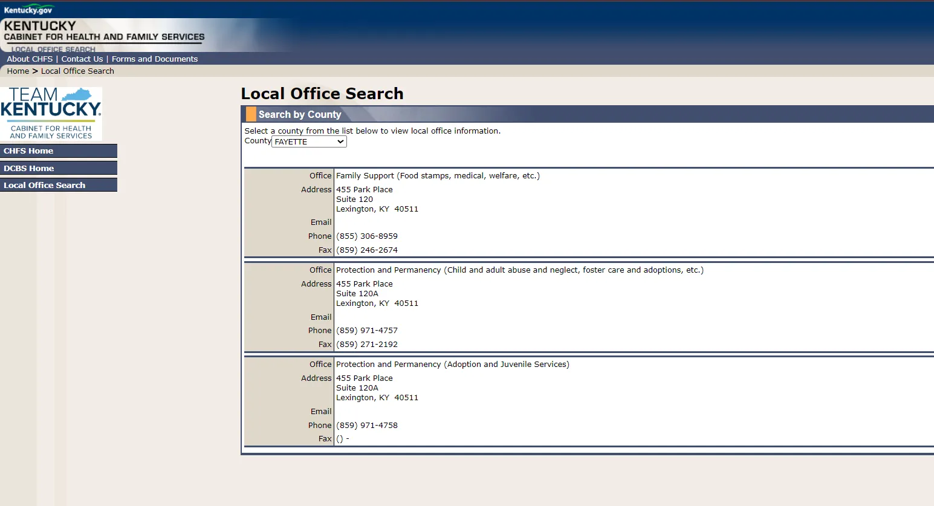
Task: Select Protection and Permanency abuse and neglect text
Action: point(520,270)
